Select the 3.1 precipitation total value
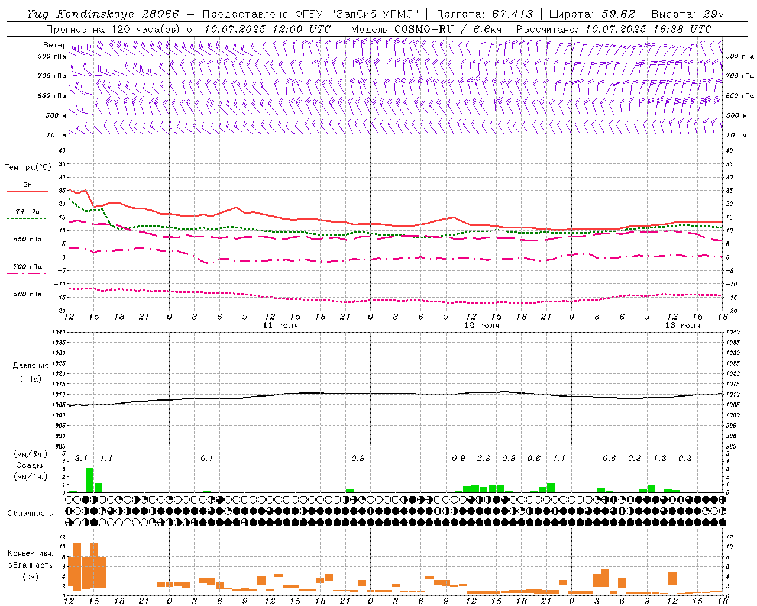This screenshot has width=757, height=606. [81, 459]
